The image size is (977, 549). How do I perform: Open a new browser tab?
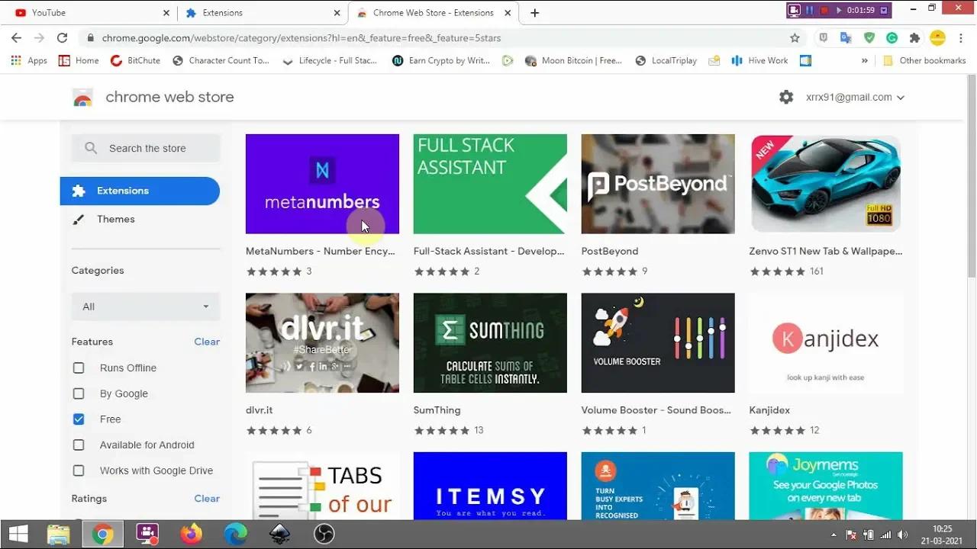click(x=534, y=13)
